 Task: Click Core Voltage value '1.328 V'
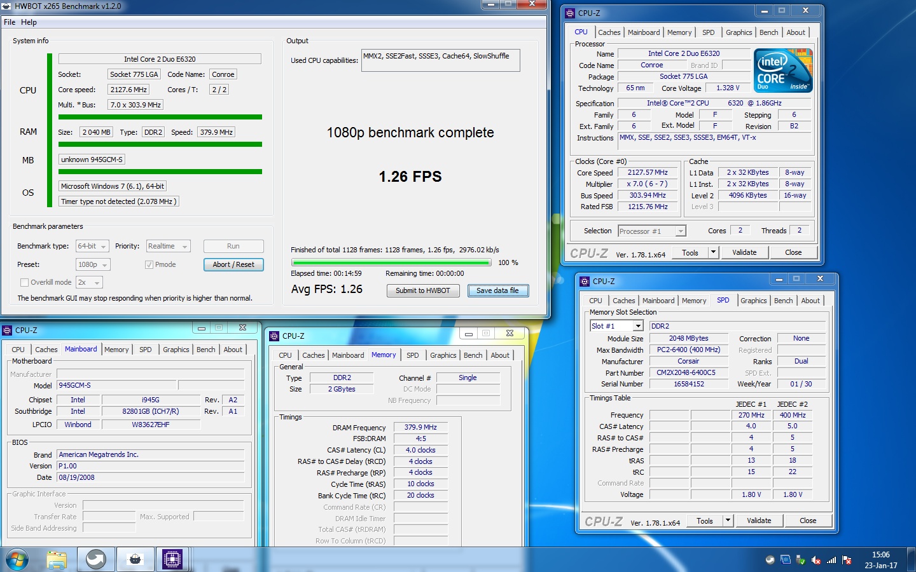pos(728,88)
